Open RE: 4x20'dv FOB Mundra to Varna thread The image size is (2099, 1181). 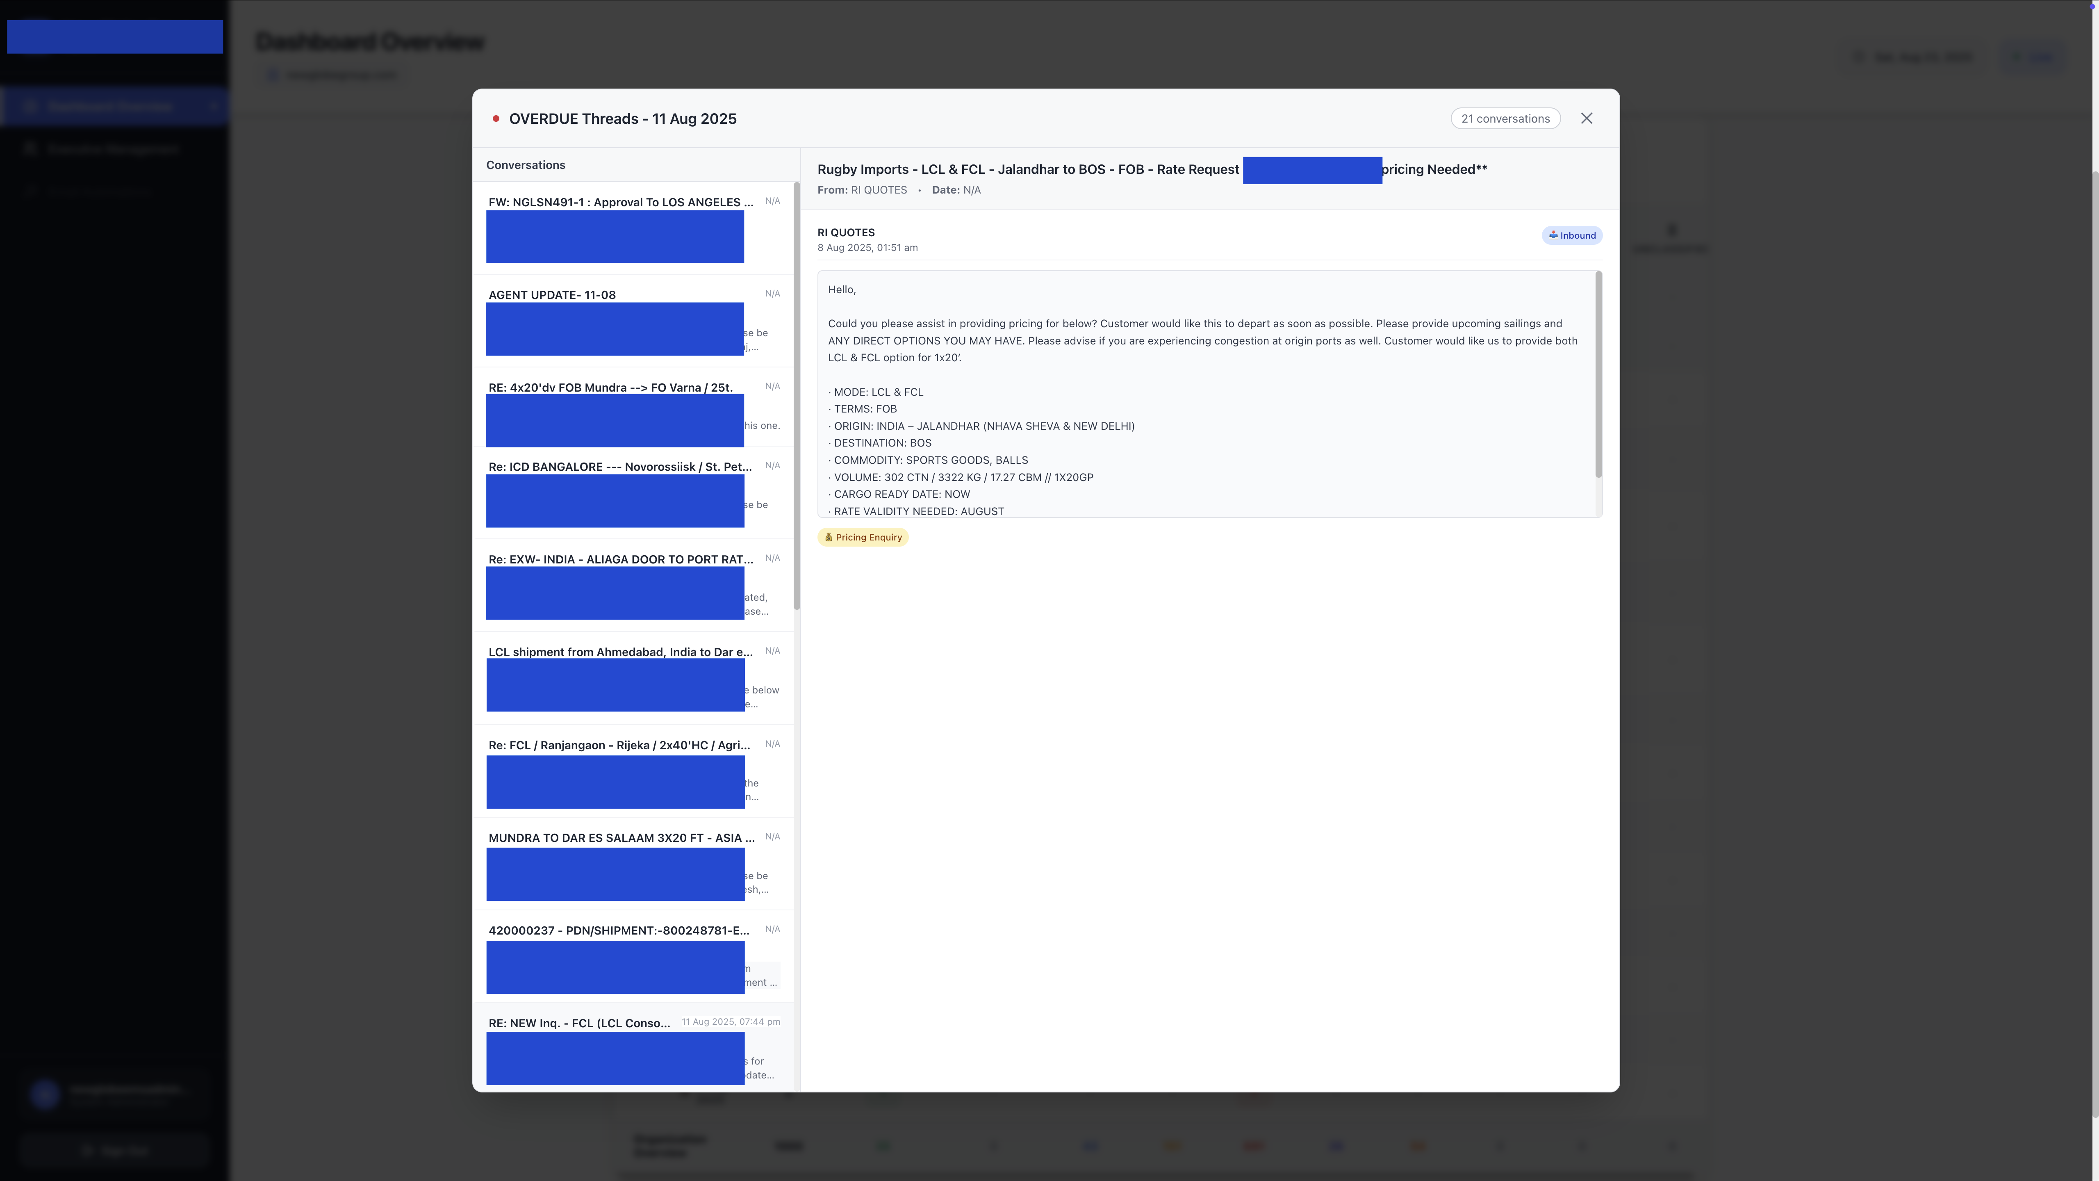[x=610, y=388]
